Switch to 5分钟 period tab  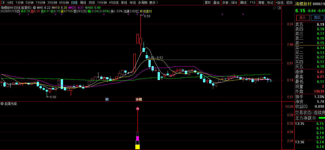tap(29, 3)
